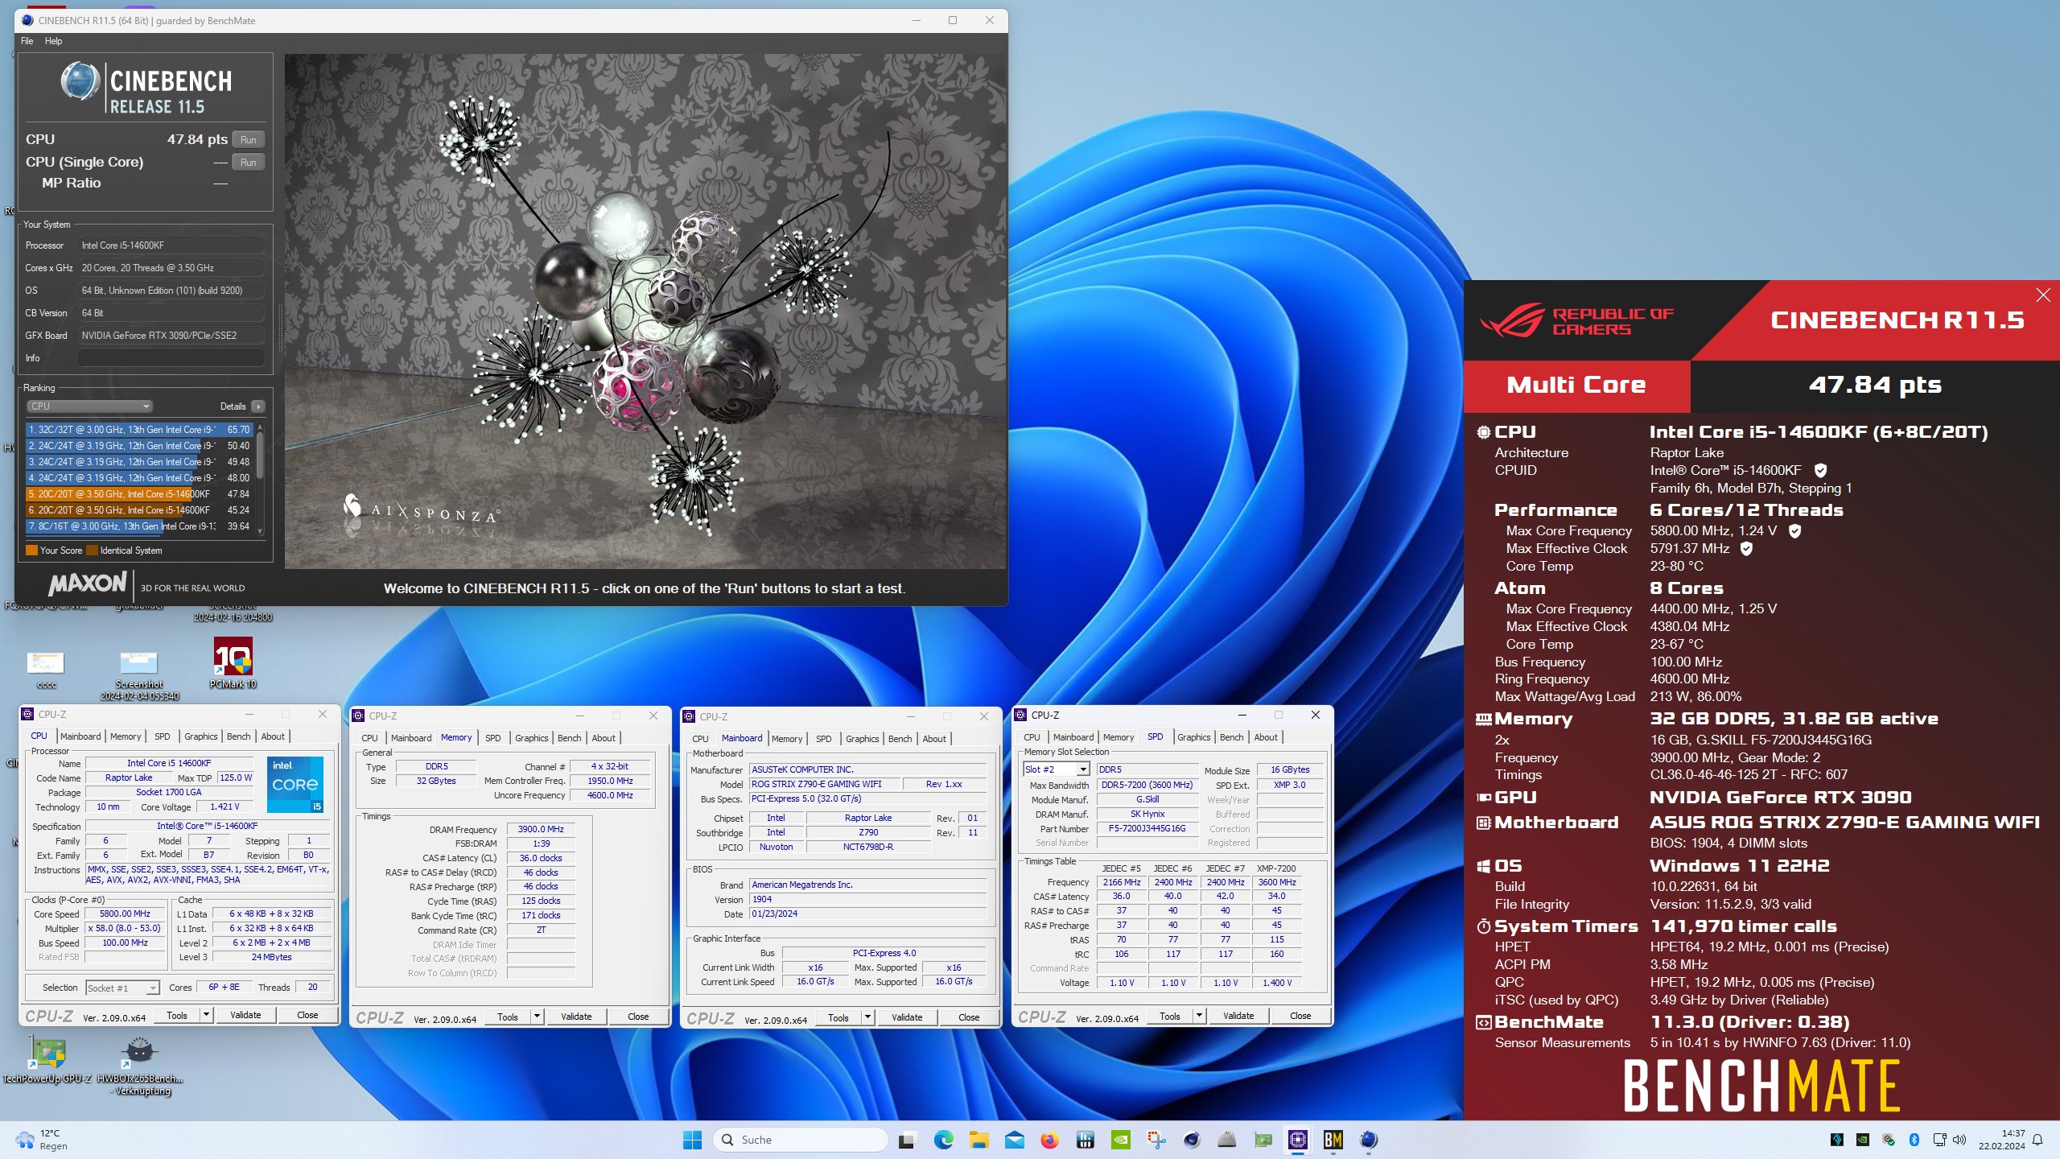Viewport: 2060px width, 1159px height.
Task: Select Screenshot 2024-02-04 desktop icon
Action: click(138, 674)
